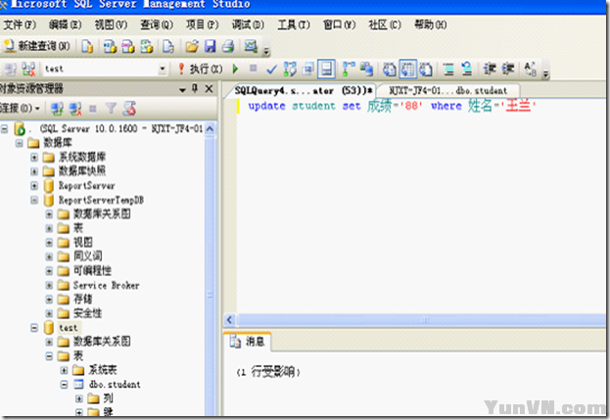Open the 查询(Q) menu
This screenshot has width=610, height=420.
(157, 24)
